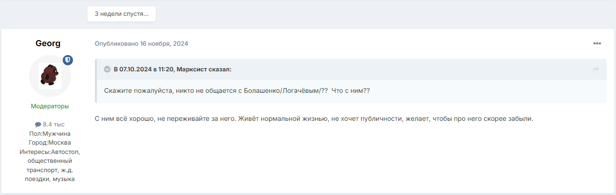Click the go-to-quoted-post arrow icon
Viewport: 616px width, 195px height.
coord(595,70)
